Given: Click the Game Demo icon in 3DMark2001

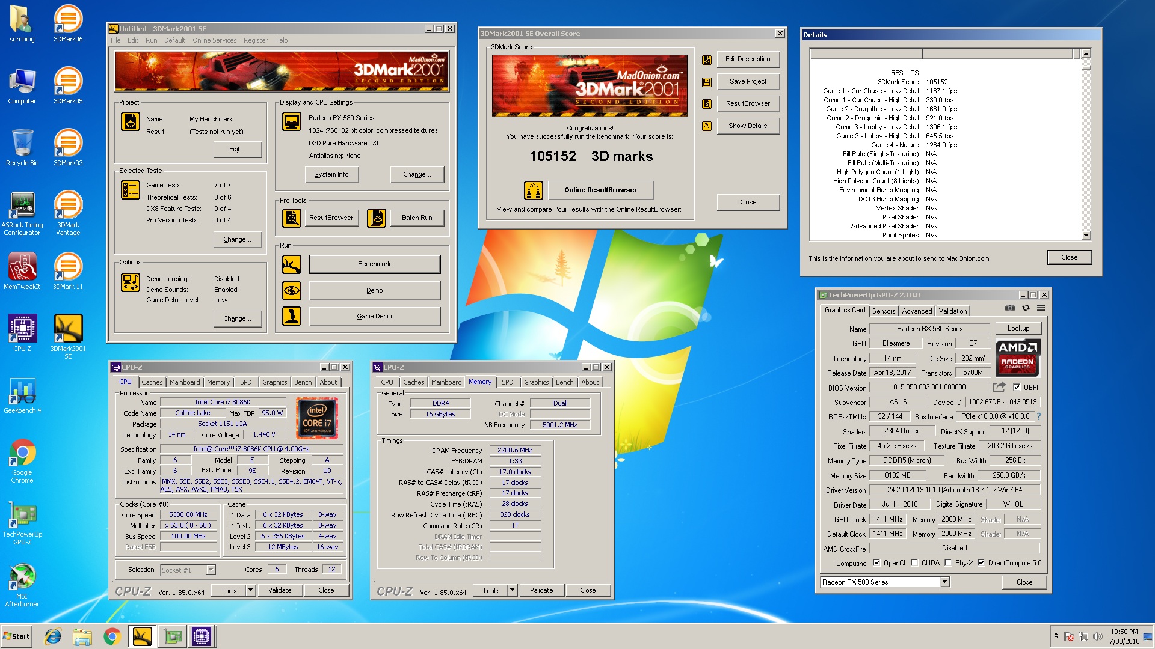Looking at the screenshot, I should coord(292,316).
